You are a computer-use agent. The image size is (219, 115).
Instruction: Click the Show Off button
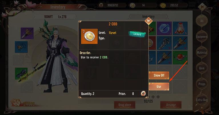159,75
